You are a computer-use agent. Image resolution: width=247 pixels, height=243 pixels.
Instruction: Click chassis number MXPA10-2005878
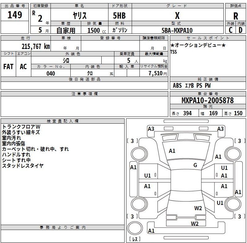coord(208,100)
